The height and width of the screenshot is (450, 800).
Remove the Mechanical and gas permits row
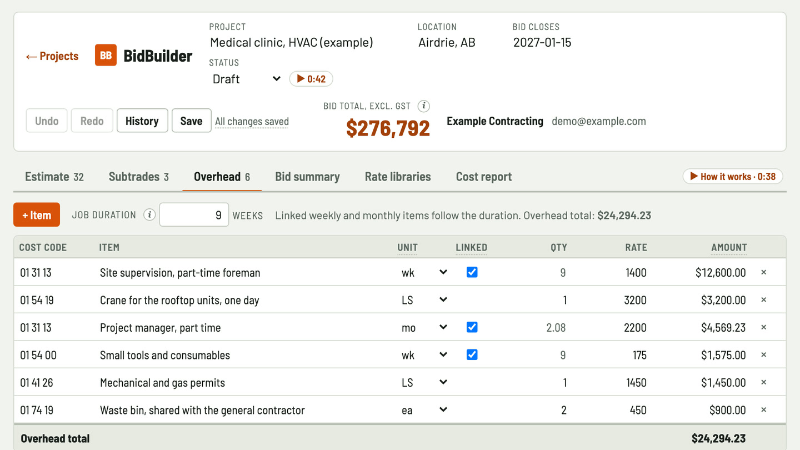[x=763, y=382]
